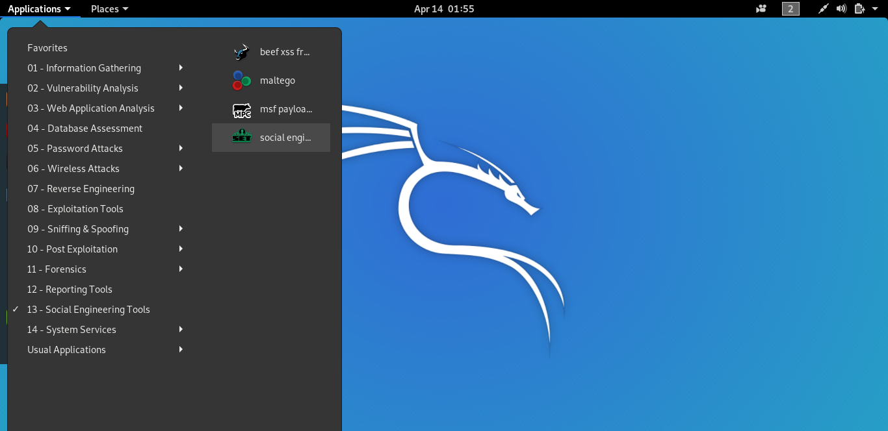Expand the Password Attacks submenu arrow
888x431 pixels.
pos(181,148)
